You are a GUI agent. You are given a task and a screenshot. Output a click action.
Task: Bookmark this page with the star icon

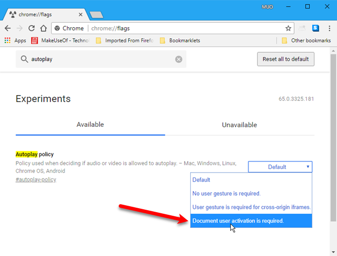(288, 28)
